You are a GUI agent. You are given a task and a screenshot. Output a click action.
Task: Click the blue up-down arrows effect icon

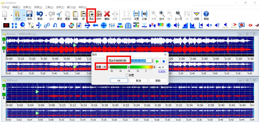pos(14,25)
